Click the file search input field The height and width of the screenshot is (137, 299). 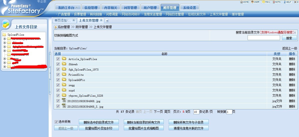(264, 38)
